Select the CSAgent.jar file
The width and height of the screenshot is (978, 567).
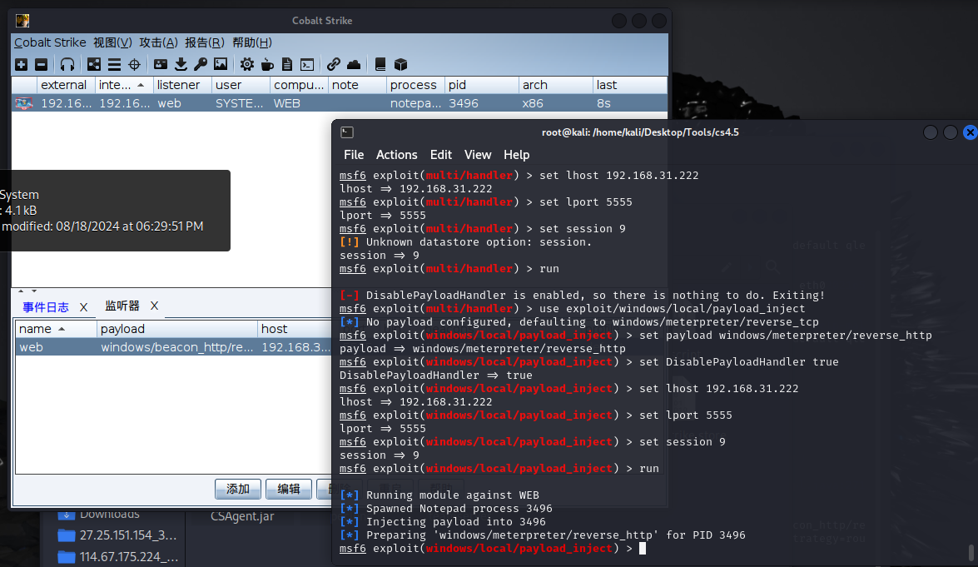[242, 516]
